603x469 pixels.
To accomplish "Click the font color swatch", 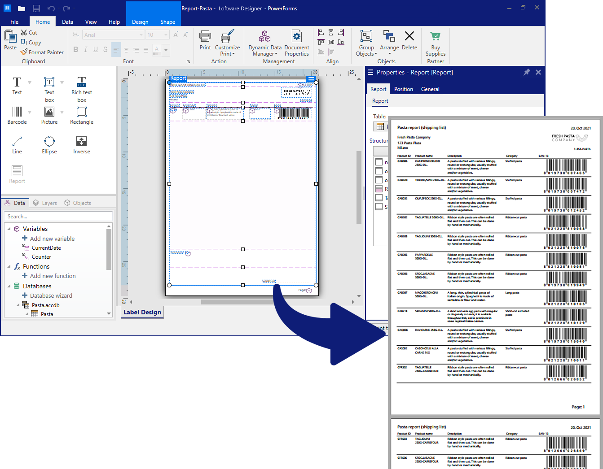I will pos(156,50).
